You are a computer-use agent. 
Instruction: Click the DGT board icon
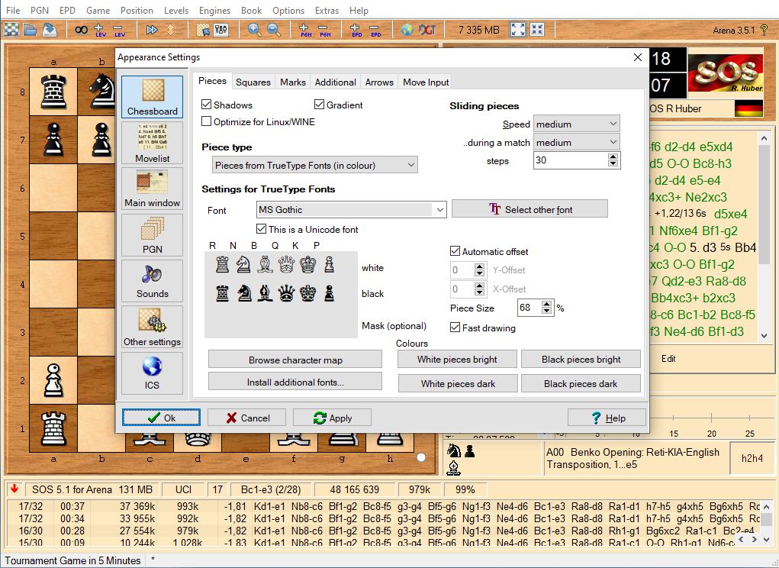tap(427, 30)
